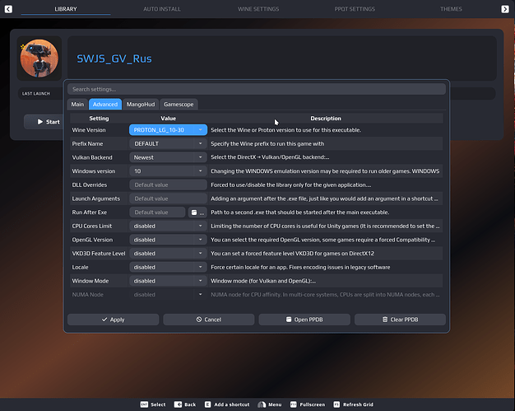Viewport: 515px width, 411px height.
Task: Click the Menu hint icon
Action: 262,404
